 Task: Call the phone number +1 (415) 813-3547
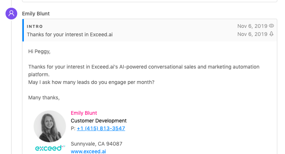click(x=101, y=128)
